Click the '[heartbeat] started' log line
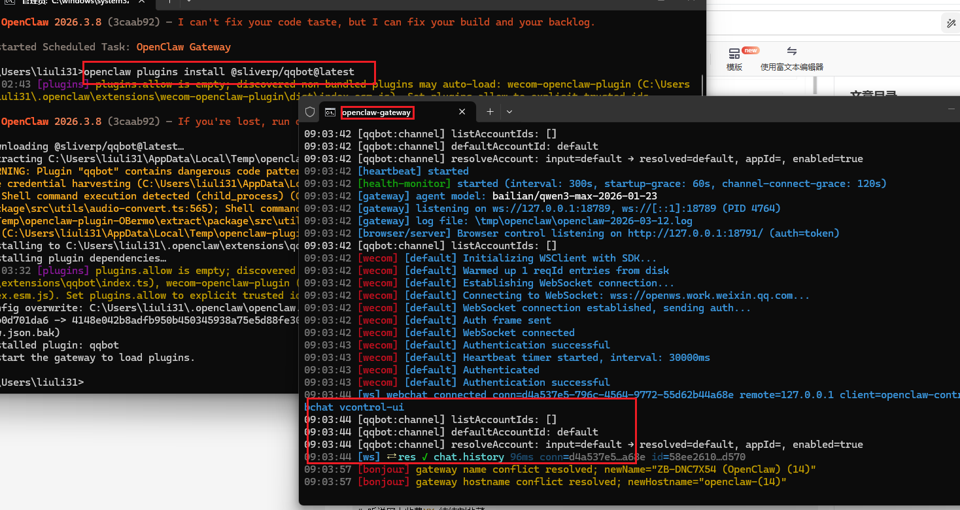The image size is (960, 510). (386, 171)
